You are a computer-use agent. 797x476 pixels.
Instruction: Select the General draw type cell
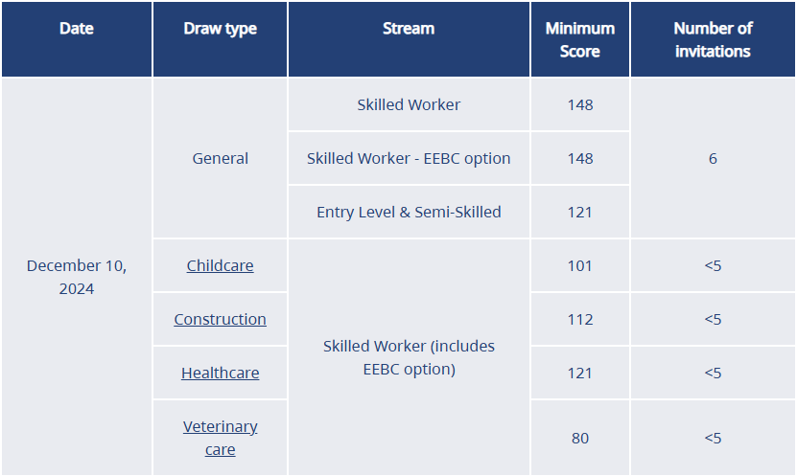220,158
